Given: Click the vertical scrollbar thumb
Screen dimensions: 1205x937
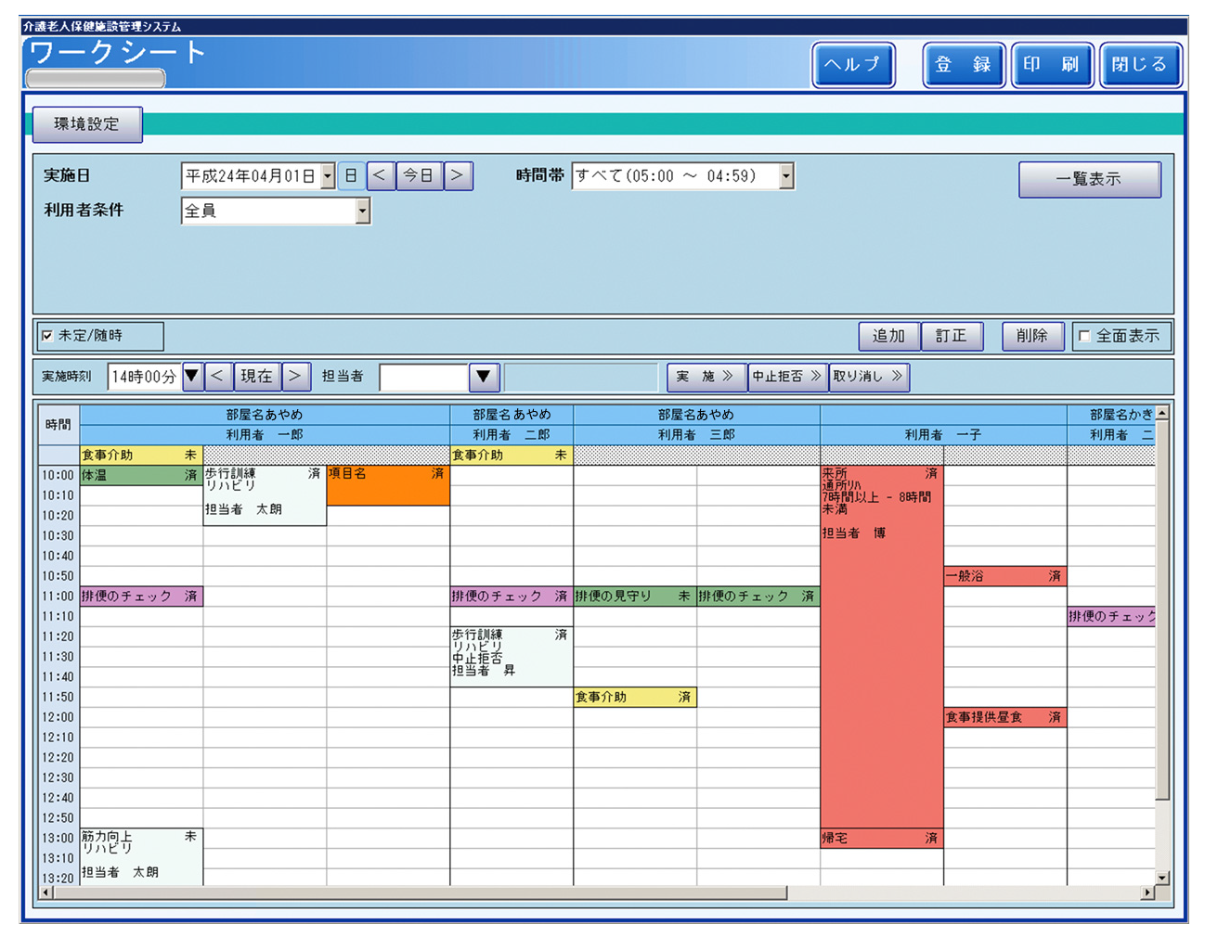Looking at the screenshot, I should point(1162,610).
